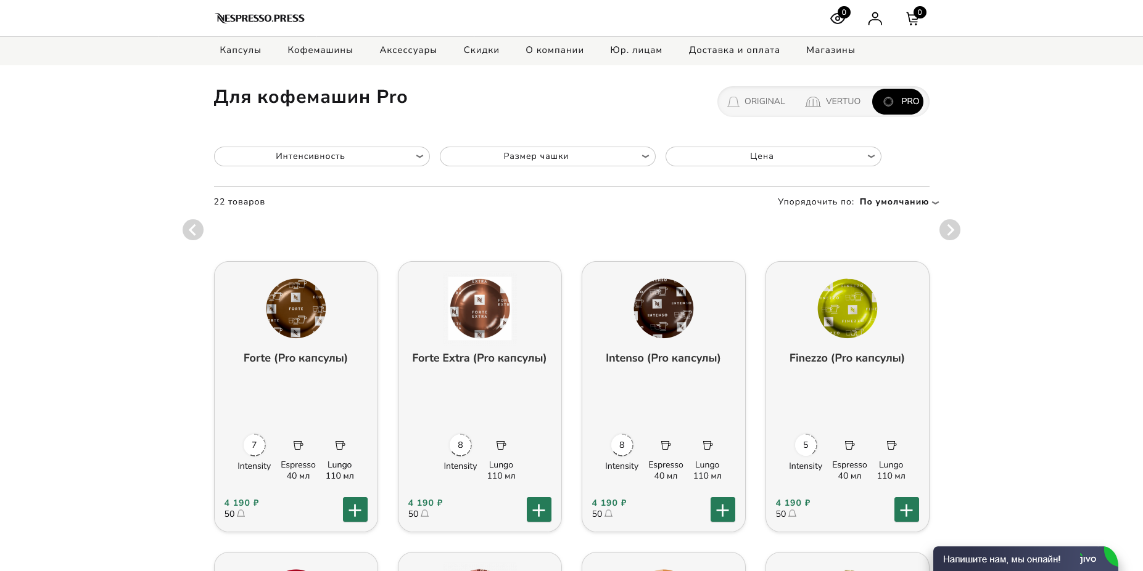The height and width of the screenshot is (571, 1143).
Task: Switch to VERTUO capsule type
Action: [833, 102]
